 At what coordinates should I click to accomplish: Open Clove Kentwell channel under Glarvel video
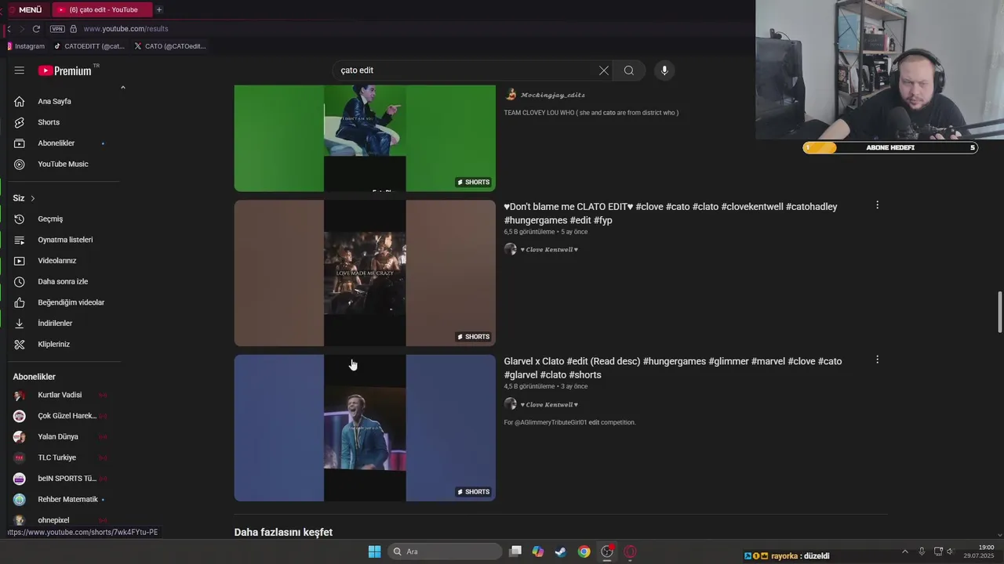549,405
